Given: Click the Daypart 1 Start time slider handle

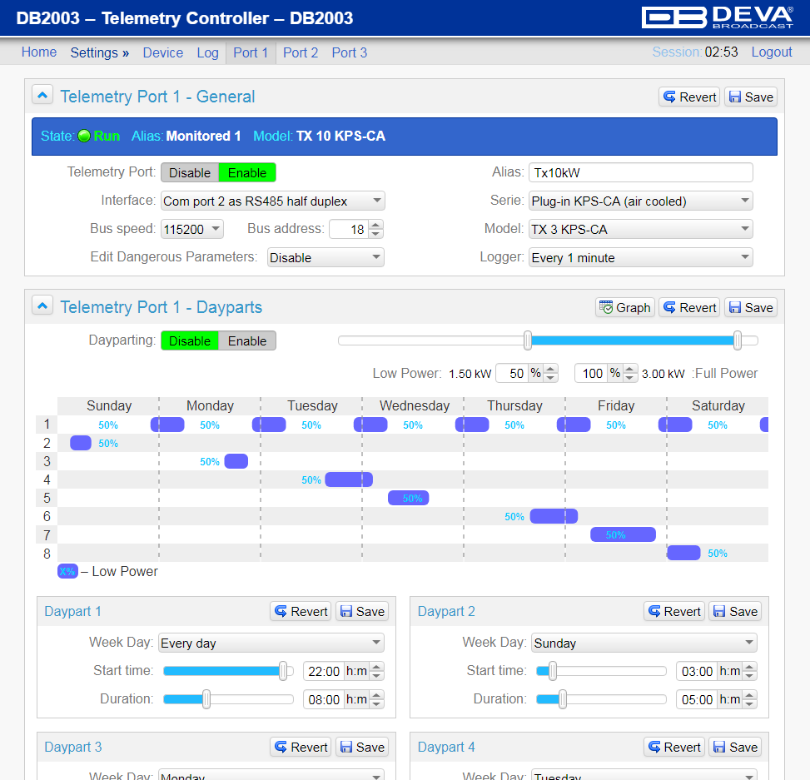Looking at the screenshot, I should point(283,671).
